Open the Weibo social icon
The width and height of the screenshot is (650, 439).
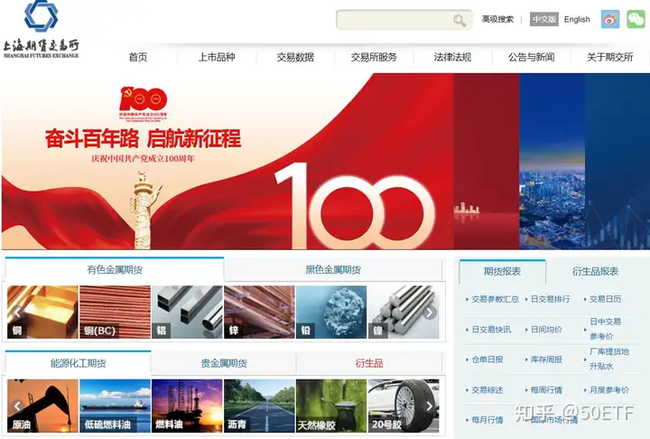pos(610,20)
